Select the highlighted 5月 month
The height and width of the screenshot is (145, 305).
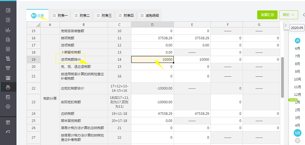click(x=297, y=133)
